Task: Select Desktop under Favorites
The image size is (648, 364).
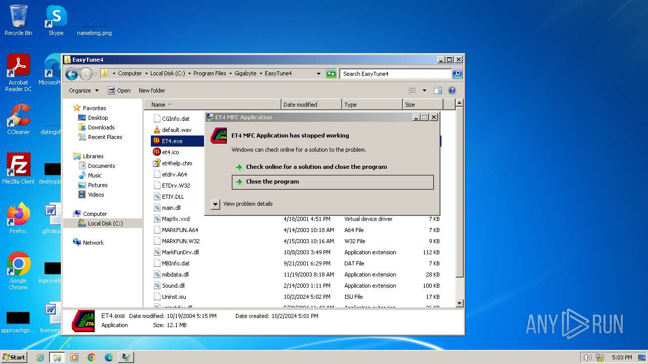Action: pos(93,118)
